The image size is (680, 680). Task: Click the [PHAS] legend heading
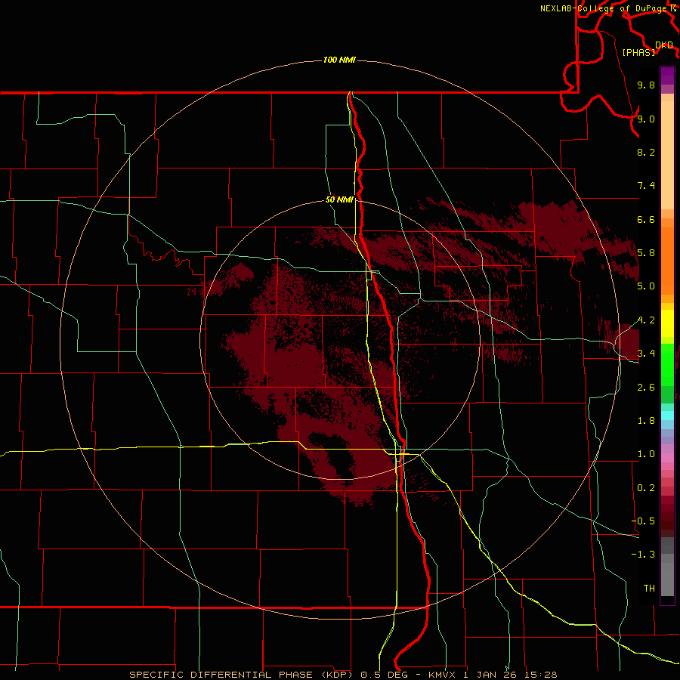coord(638,52)
